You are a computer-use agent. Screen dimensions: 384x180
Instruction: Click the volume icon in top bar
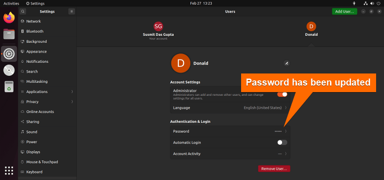point(372,3)
